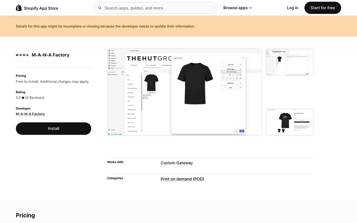Click the Works with label
The width and height of the screenshot is (357, 223).
[115, 162]
